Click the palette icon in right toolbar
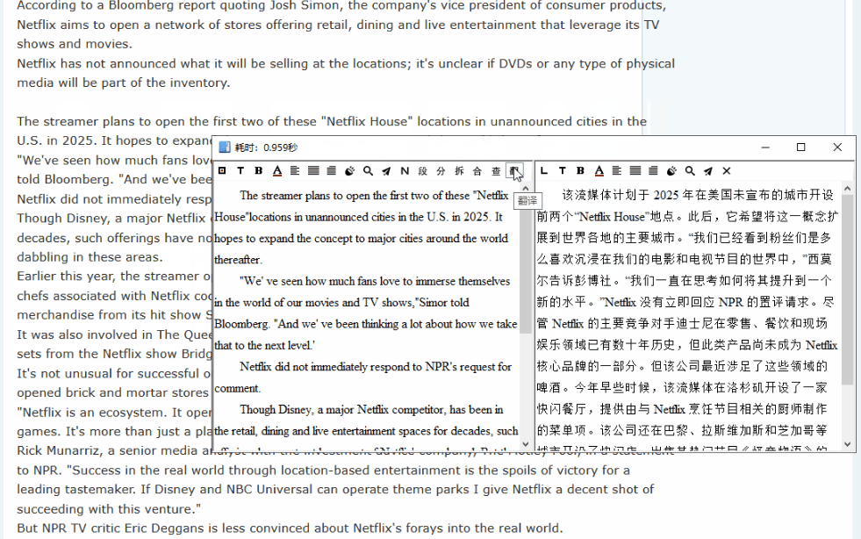The width and height of the screenshot is (861, 539). [672, 171]
